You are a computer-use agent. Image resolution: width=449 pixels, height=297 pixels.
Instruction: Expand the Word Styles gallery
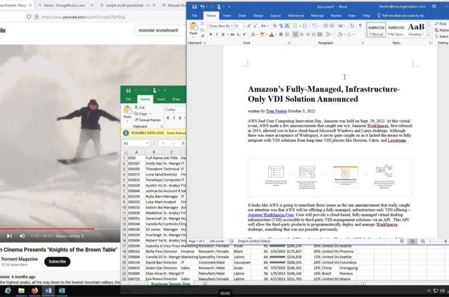[428, 35]
